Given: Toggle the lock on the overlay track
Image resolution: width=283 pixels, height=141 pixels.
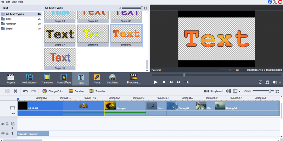Looking at the screenshot, I should (x=7, y=124).
